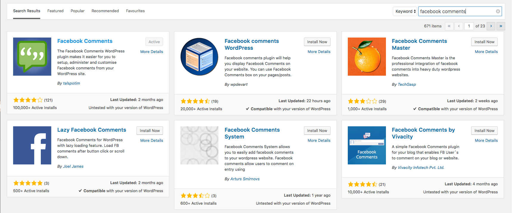
Task: Click the Facebook Comments System circles icon
Action: point(199,145)
